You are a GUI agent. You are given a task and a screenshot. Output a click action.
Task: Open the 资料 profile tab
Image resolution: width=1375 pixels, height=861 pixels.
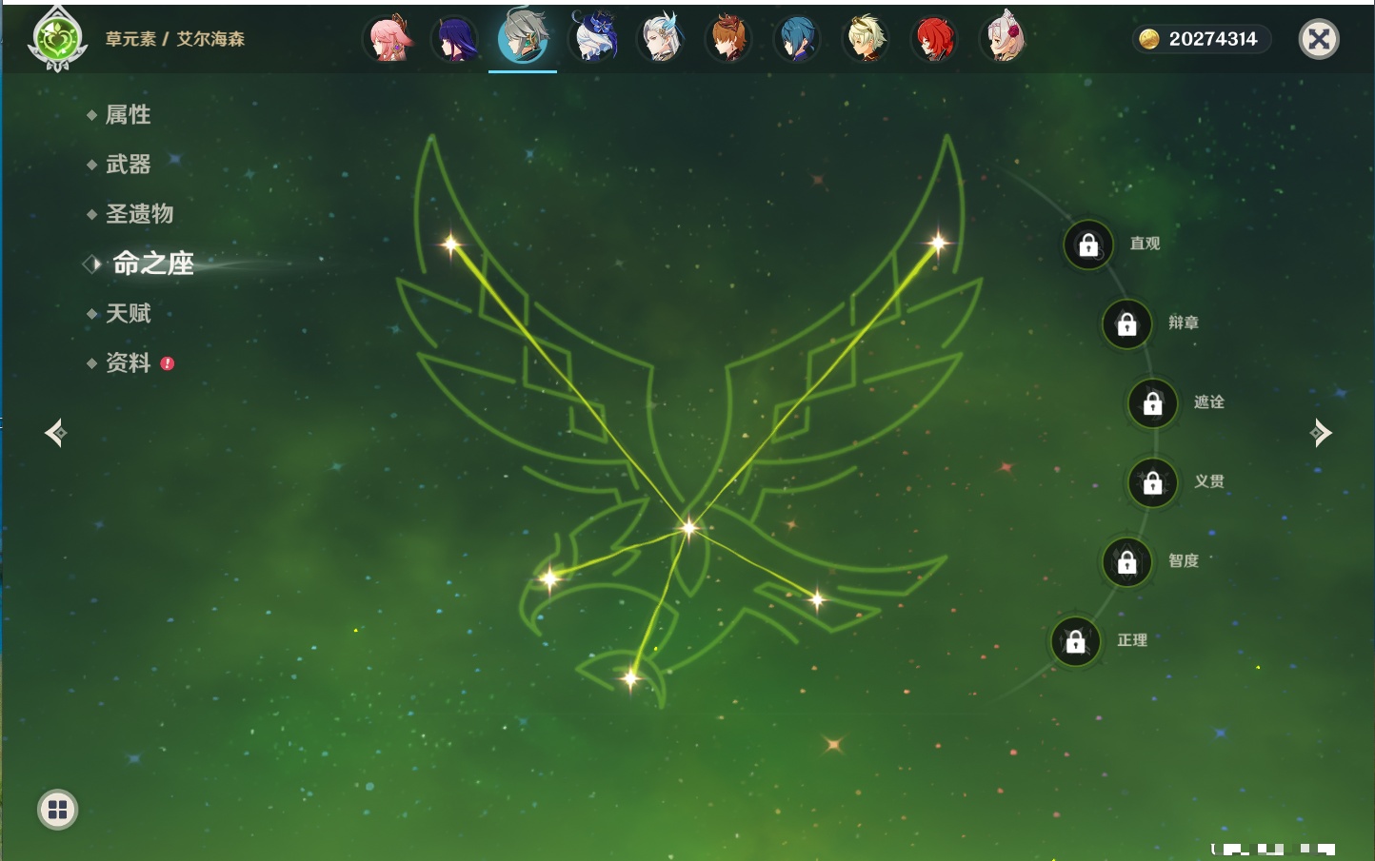(x=128, y=362)
